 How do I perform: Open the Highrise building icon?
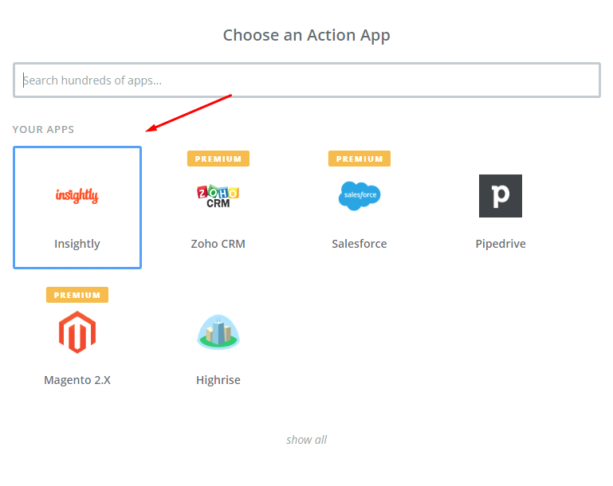pyautogui.click(x=218, y=332)
